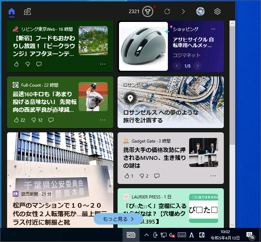The width and height of the screenshot is (261, 242).
Task: Open the user profile avatar
Action: coord(200,11)
